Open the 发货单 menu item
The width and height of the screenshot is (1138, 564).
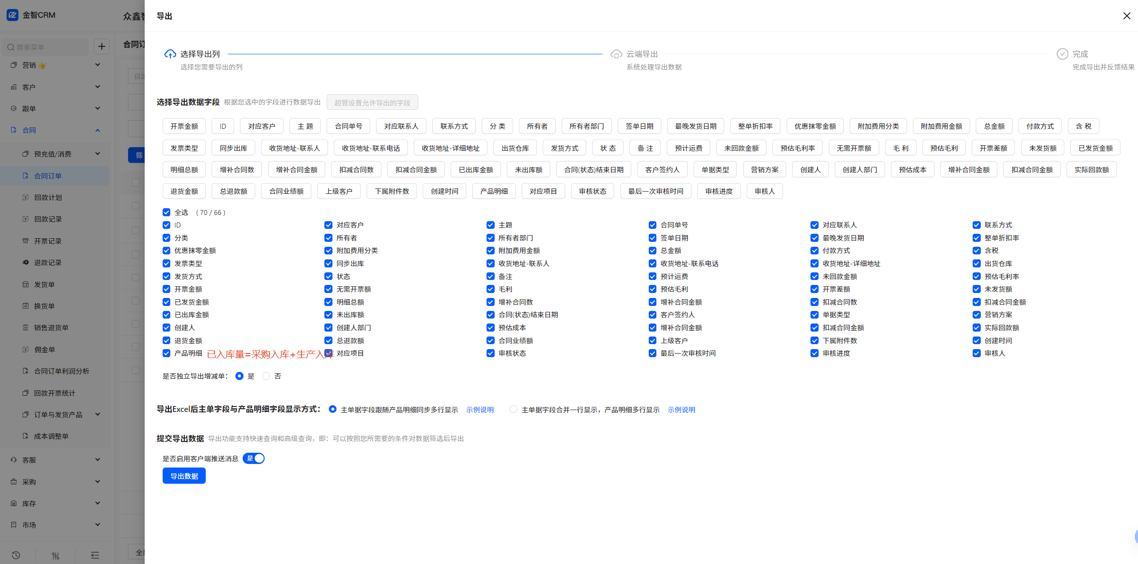tap(44, 284)
